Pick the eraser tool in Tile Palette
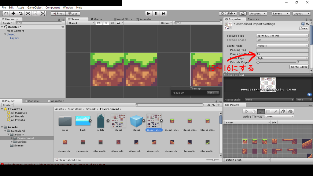 tap(283, 112)
